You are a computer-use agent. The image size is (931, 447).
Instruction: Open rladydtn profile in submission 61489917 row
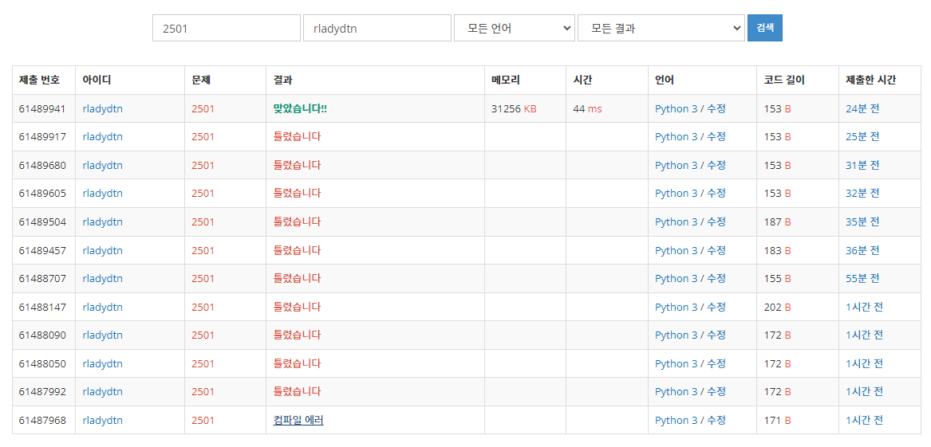(103, 137)
